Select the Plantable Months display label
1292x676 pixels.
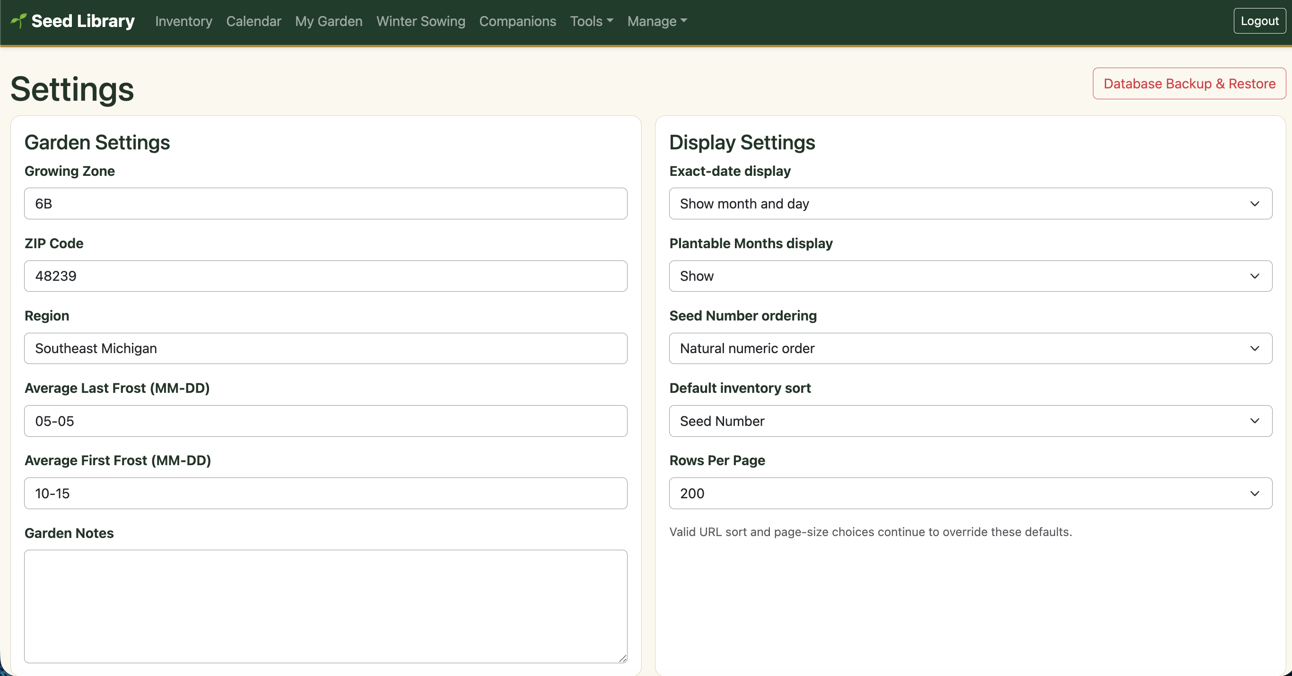click(x=751, y=243)
